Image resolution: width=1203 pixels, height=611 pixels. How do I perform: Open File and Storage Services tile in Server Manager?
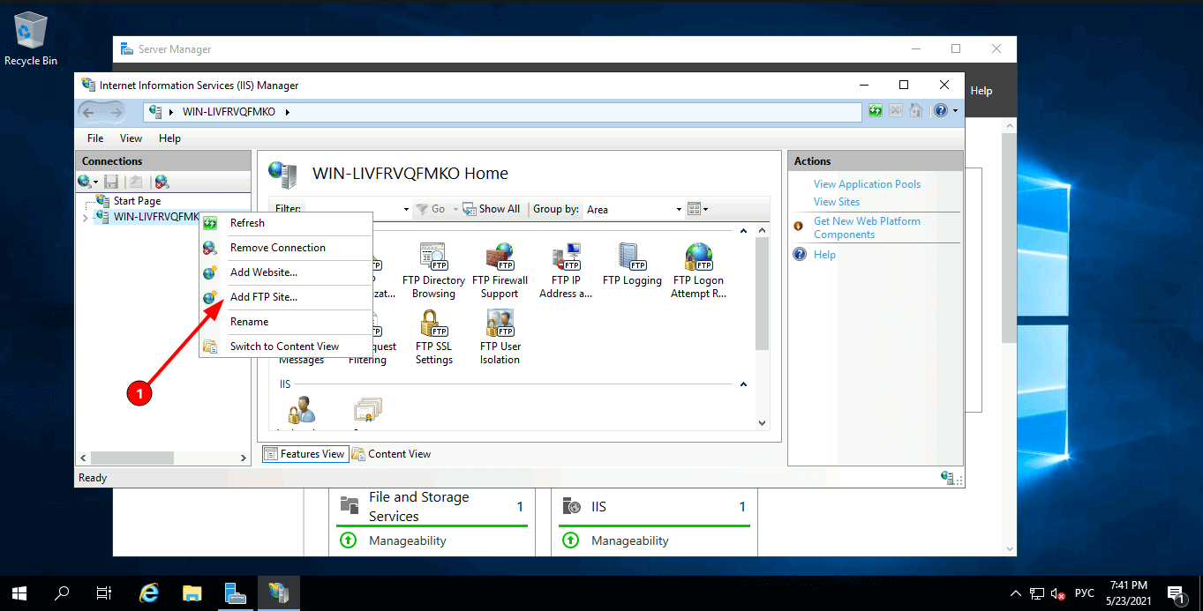click(x=418, y=507)
